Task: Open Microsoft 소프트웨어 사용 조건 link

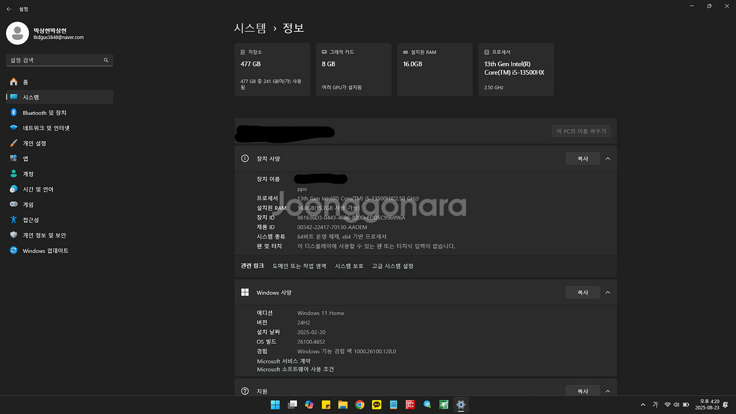Action: click(295, 369)
